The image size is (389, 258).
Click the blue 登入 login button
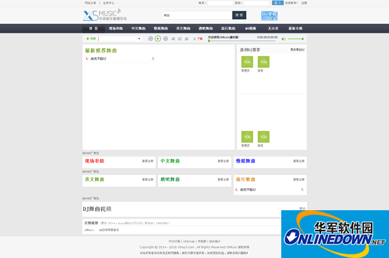[278, 3]
